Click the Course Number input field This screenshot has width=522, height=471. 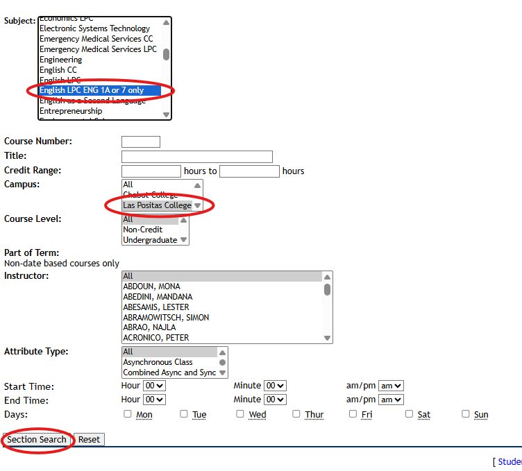click(141, 142)
